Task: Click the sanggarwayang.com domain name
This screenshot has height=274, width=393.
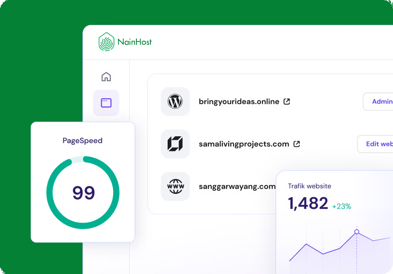Action: [237, 187]
